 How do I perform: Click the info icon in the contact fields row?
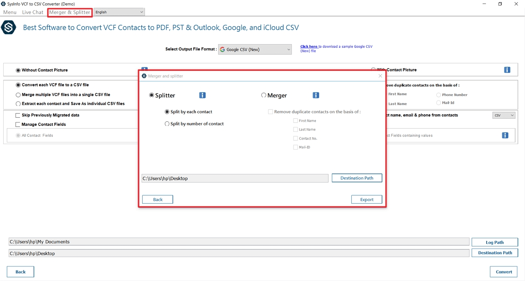[505, 135]
